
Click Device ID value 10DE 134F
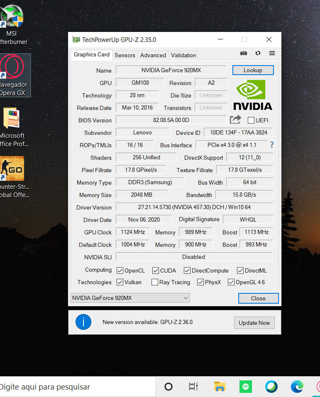tap(238, 132)
